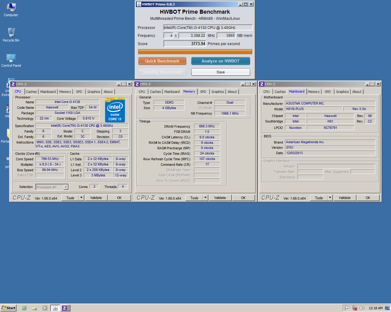This screenshot has height=312, width=391.
Task: Click the Intel Core i3 logo in CPU-Z
Action: tap(115, 110)
